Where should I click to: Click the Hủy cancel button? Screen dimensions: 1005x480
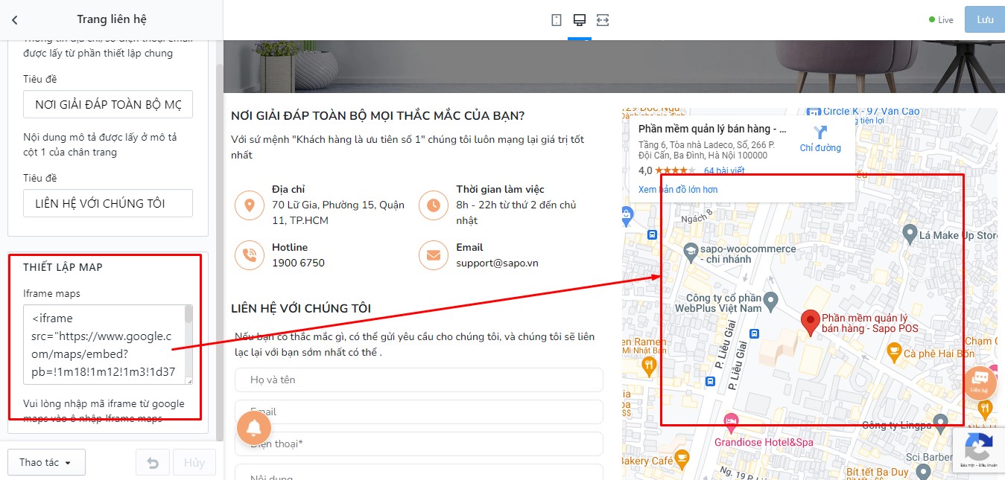click(x=194, y=462)
